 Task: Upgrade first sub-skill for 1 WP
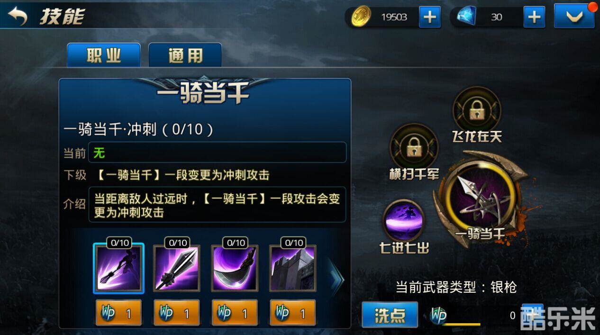pyautogui.click(x=118, y=313)
